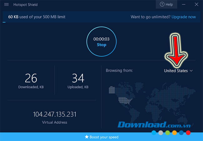Click the Hotspot Shield title text
The image size is (203, 141).
pyautogui.click(x=26, y=5)
